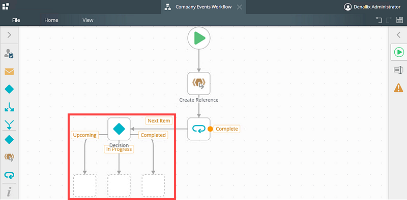Save the workflow with disk icon

[x=399, y=20]
